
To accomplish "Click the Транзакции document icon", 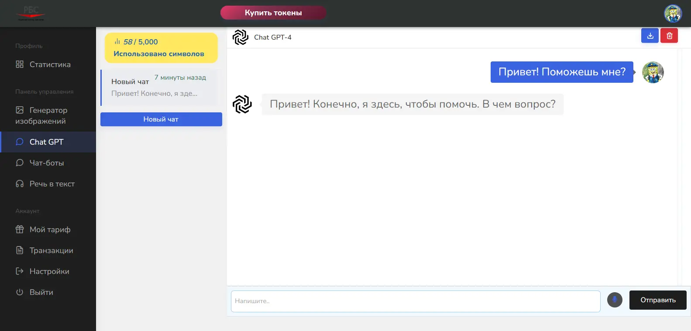I will tap(20, 250).
